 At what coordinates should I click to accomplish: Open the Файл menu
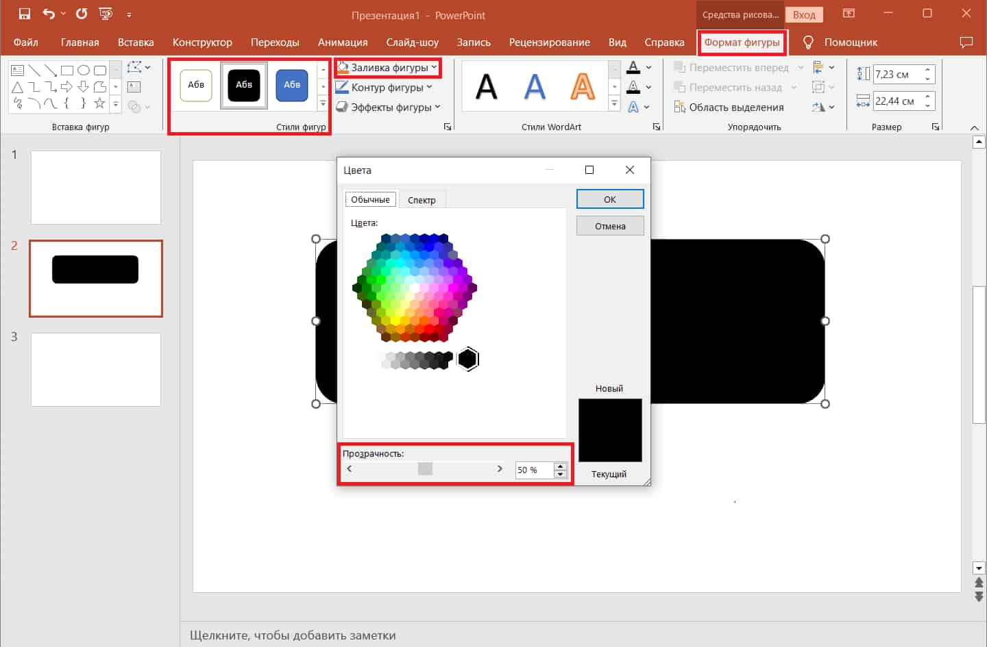coord(26,42)
